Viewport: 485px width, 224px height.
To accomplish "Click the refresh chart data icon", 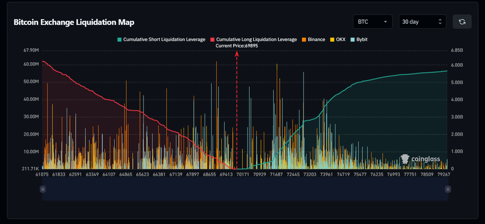I will click(x=462, y=22).
